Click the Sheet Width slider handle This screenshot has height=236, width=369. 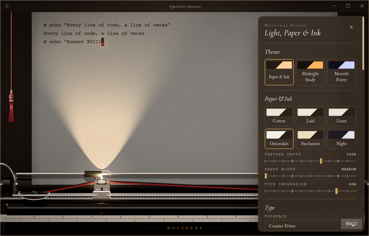(x=266, y=176)
